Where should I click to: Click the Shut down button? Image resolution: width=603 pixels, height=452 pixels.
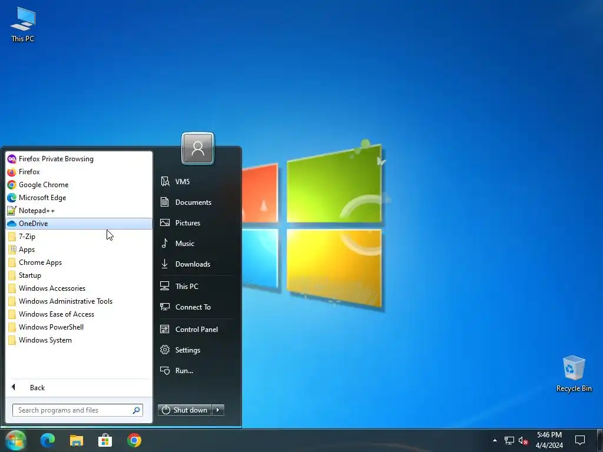coord(184,410)
